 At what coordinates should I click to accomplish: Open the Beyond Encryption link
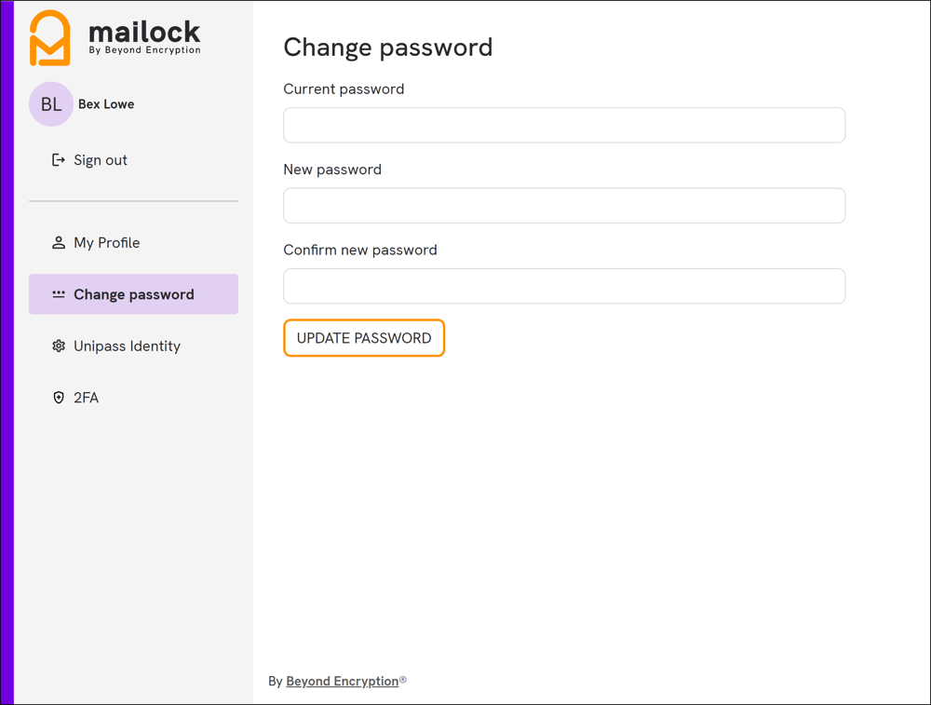click(x=341, y=681)
